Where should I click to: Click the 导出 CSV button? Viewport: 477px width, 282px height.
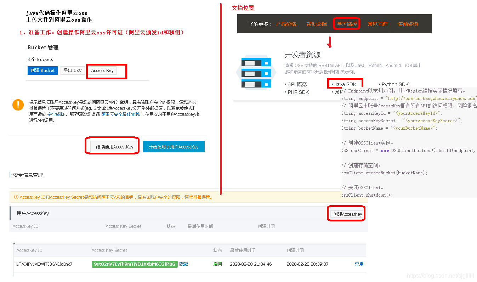tap(72, 70)
